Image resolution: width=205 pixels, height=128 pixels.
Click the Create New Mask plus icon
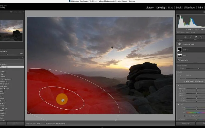click(x=179, y=44)
